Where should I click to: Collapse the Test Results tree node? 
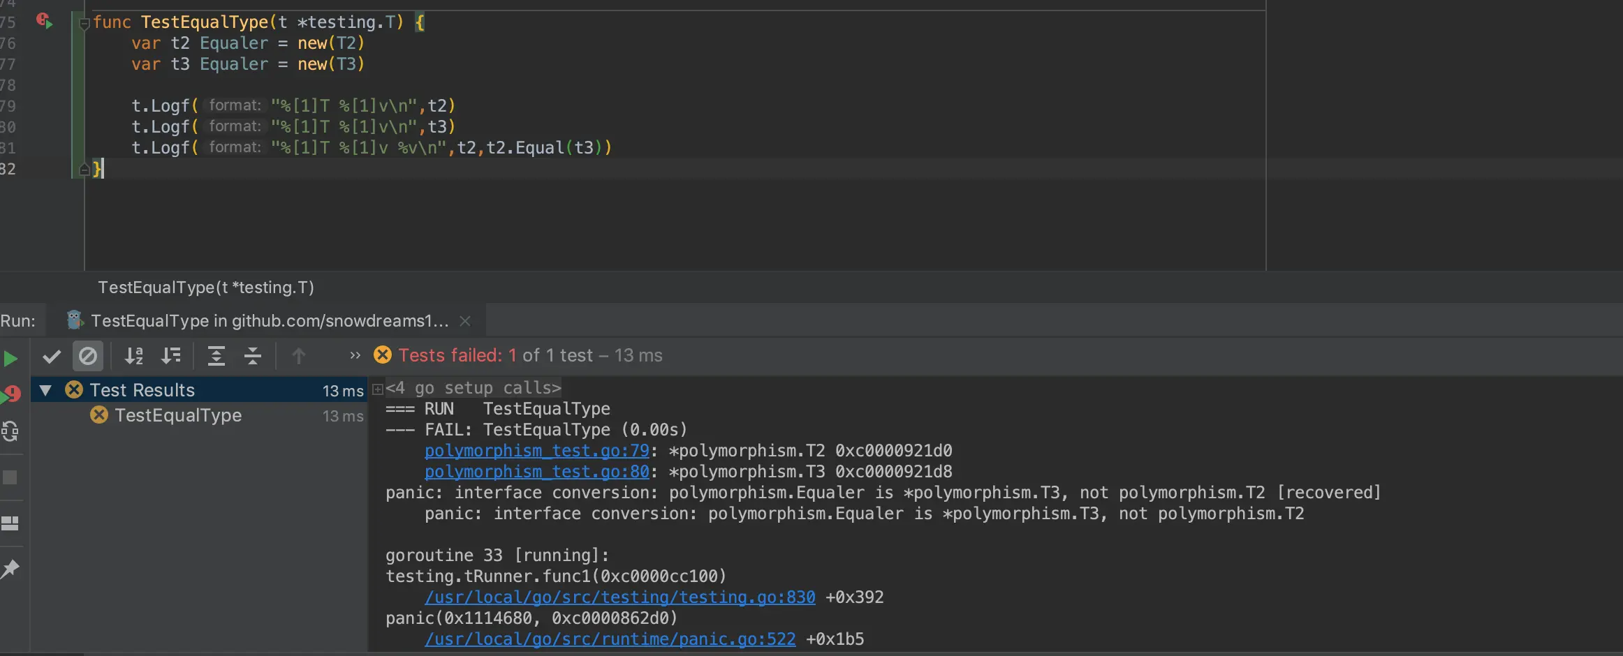pos(45,389)
